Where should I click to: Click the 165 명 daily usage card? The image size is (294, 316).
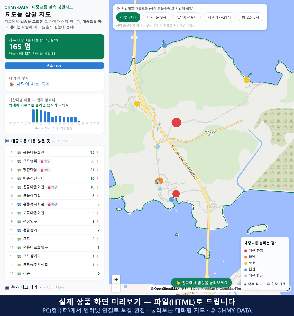click(x=54, y=47)
